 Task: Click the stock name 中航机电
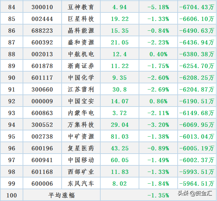[81, 54]
